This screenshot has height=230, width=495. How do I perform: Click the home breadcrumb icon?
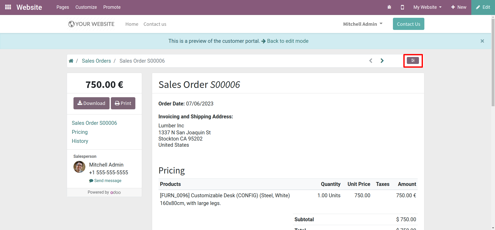coord(71,61)
